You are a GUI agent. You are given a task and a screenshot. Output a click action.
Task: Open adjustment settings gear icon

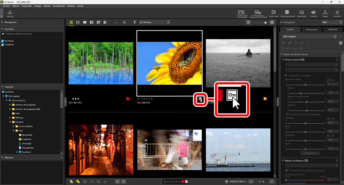click(341, 43)
